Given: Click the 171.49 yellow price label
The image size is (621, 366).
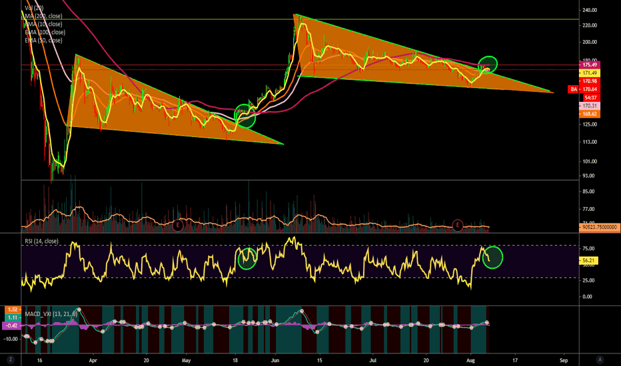Looking at the screenshot, I should [x=590, y=73].
